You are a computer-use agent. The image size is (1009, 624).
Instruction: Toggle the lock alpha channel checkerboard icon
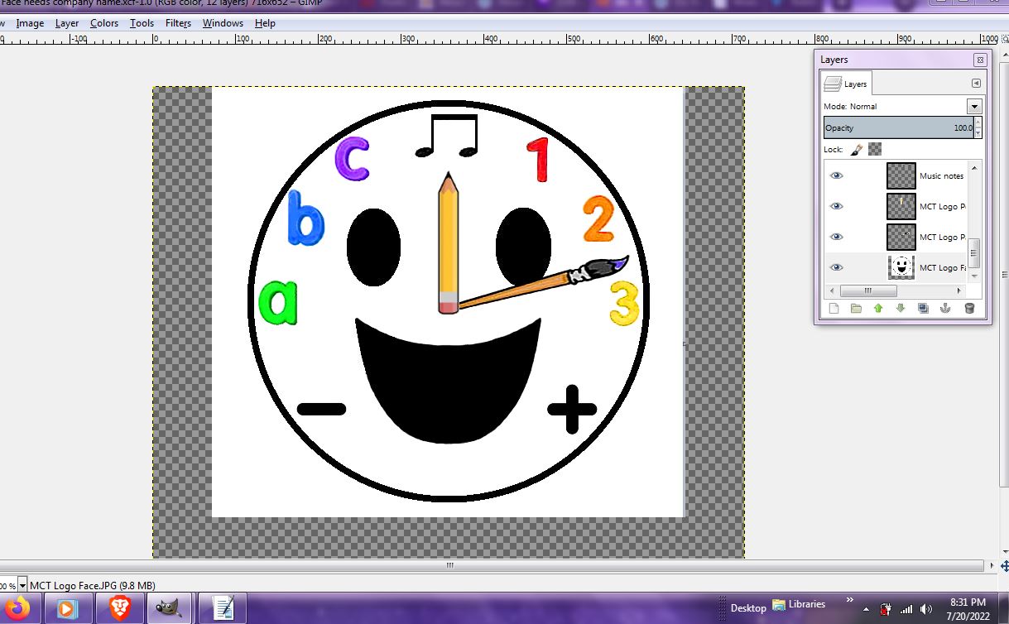point(875,150)
